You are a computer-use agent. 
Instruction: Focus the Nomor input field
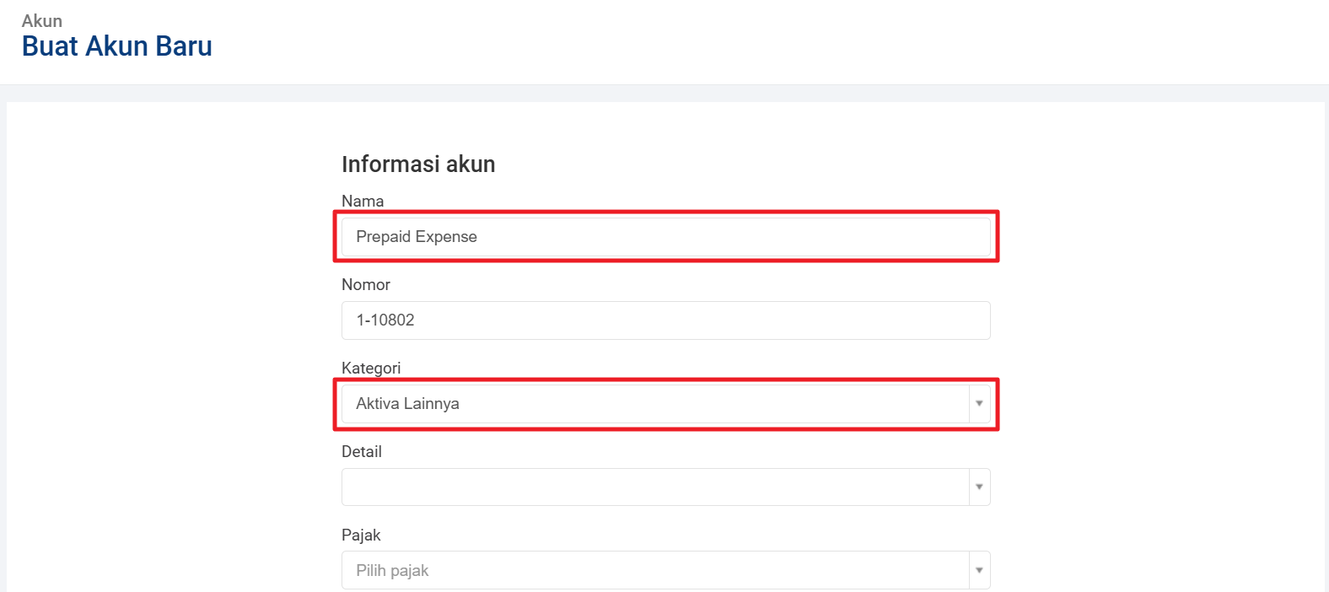tap(666, 320)
